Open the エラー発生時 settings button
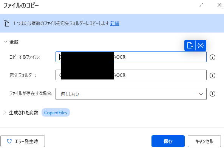The width and height of the screenshot is (224, 151). [23, 141]
